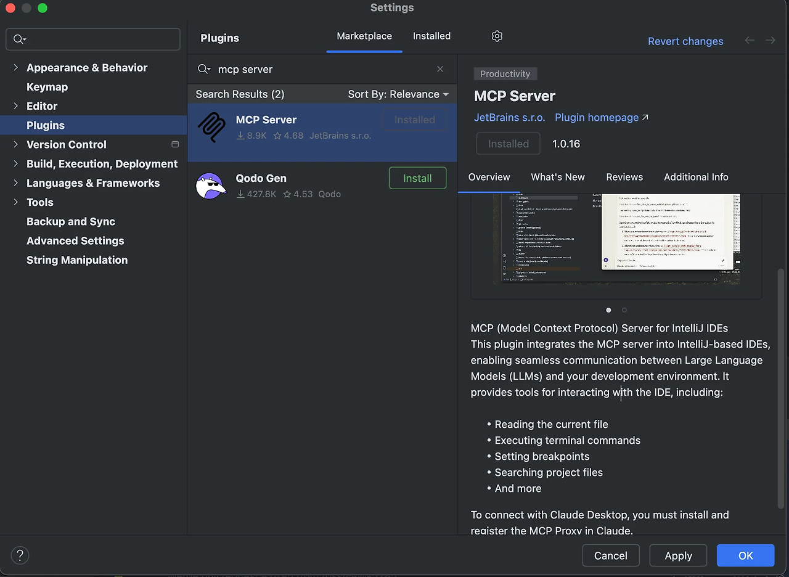Install the Qodo Gen plugin
Screen dimensions: 789x577
coord(417,178)
